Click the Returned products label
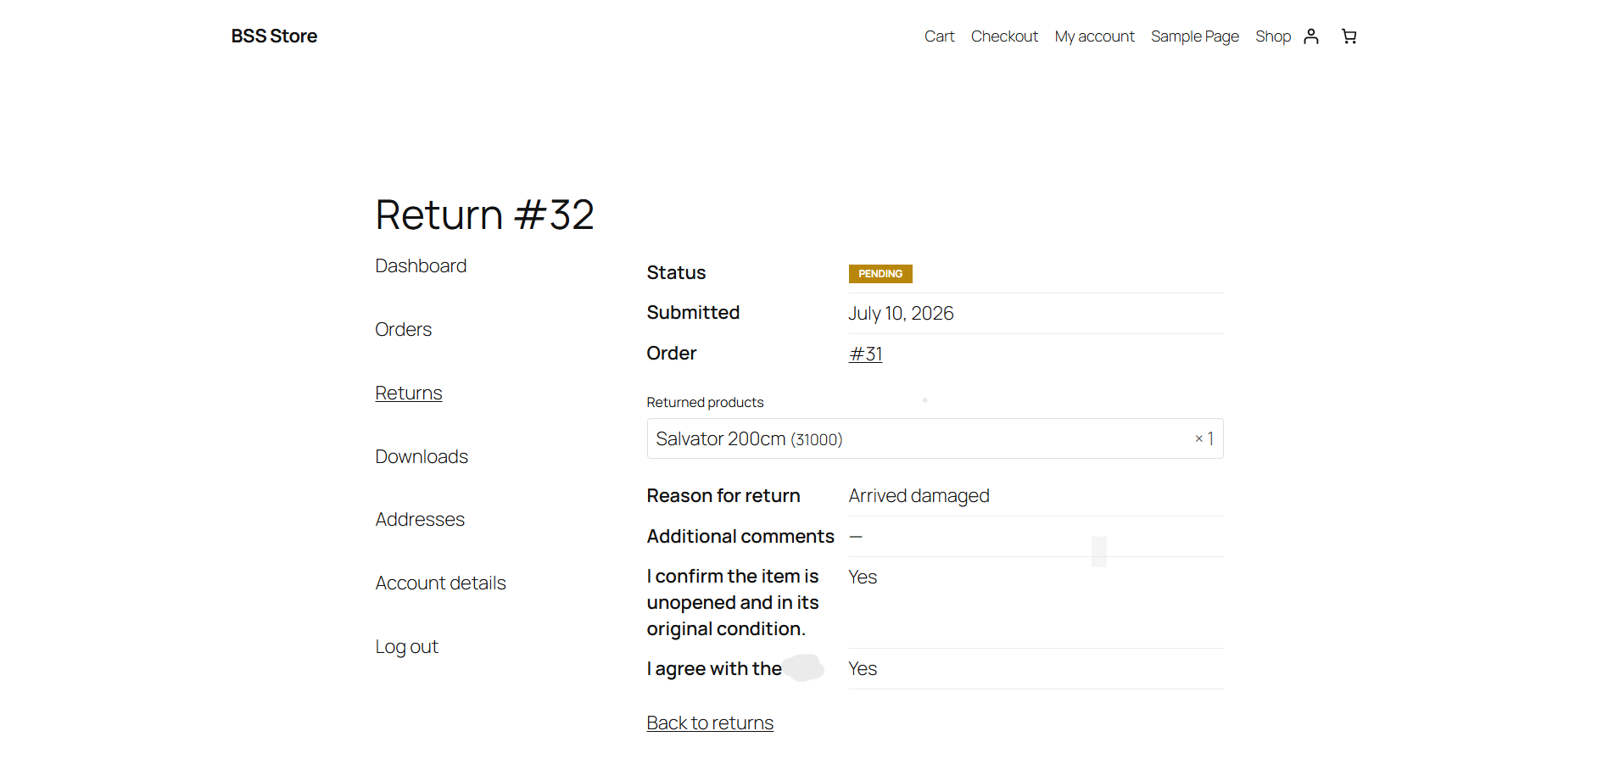Viewport: 1603px width, 770px height. click(x=705, y=402)
